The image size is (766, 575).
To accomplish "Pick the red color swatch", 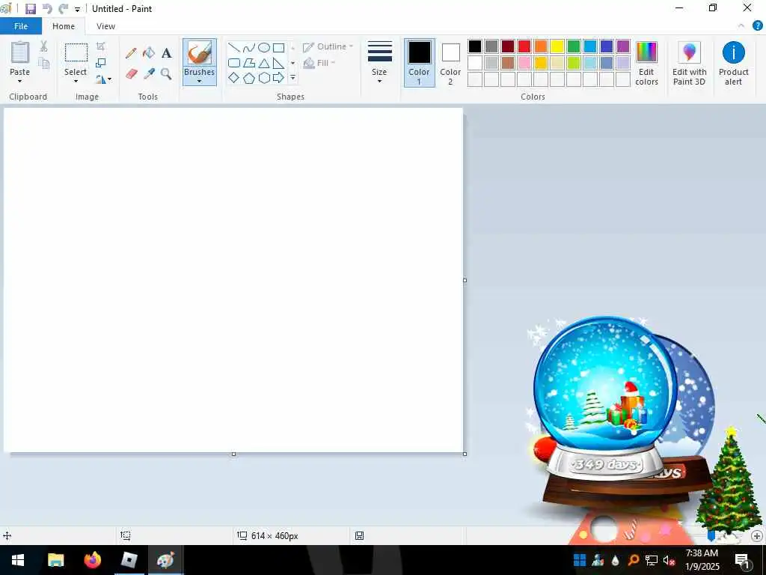I will 524,46.
